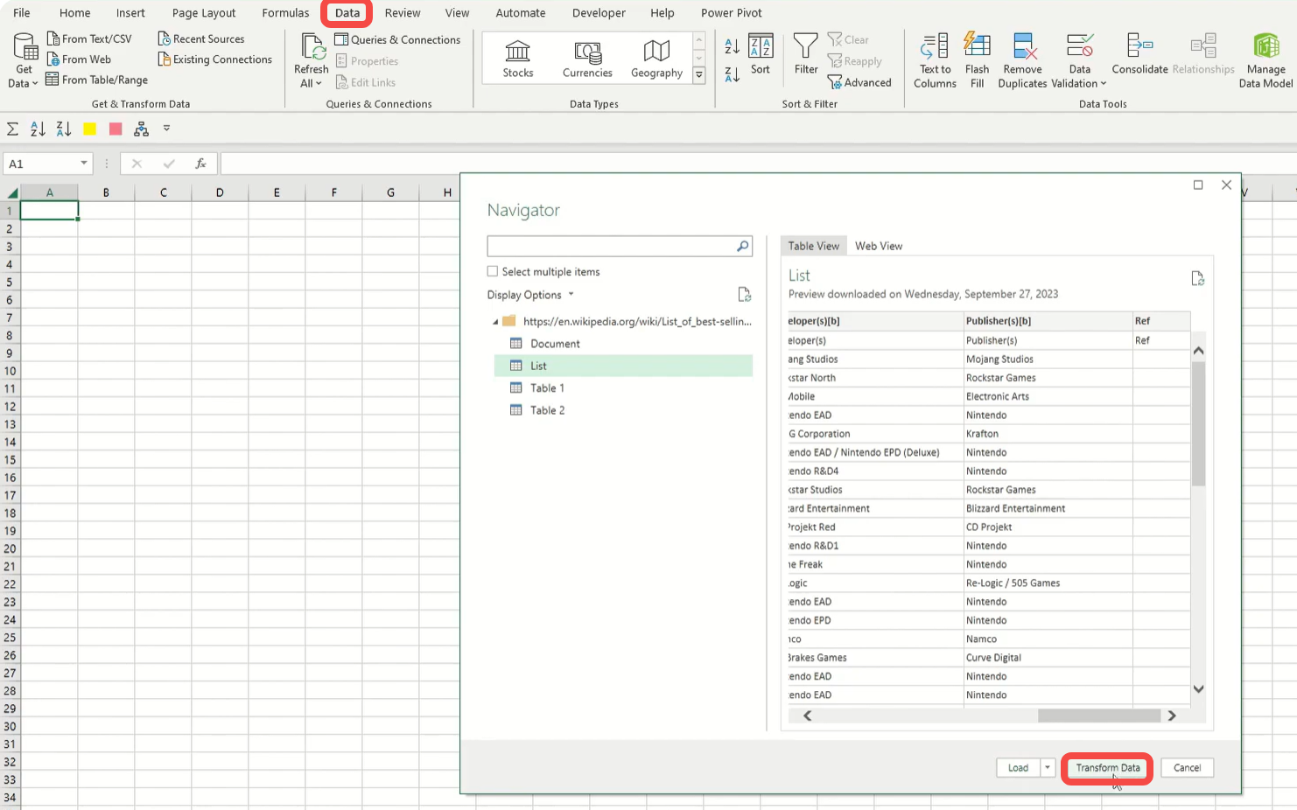Viewport: 1297px width, 810px height.
Task: Click the preview vertical scrollbar thumb
Action: 1198,424
